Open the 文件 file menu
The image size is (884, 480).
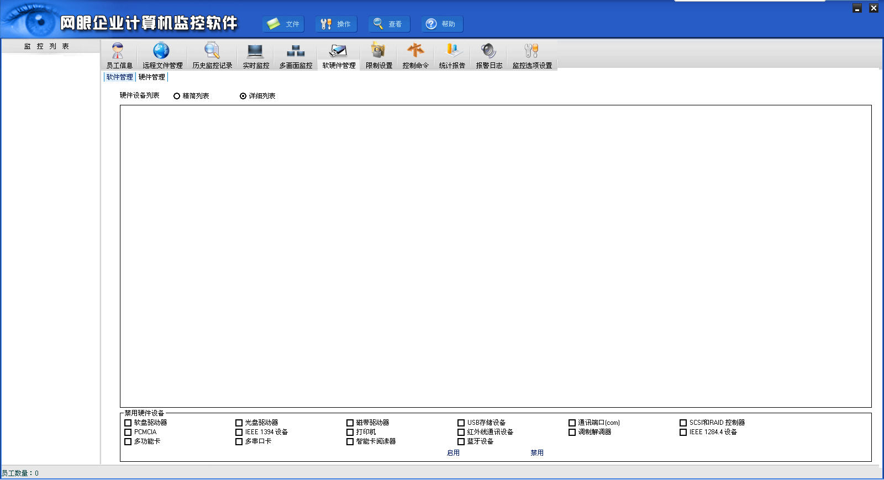[283, 24]
